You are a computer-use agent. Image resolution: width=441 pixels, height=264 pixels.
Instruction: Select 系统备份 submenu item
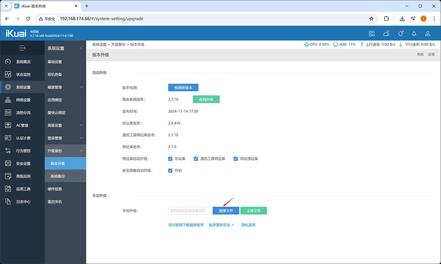[65, 176]
